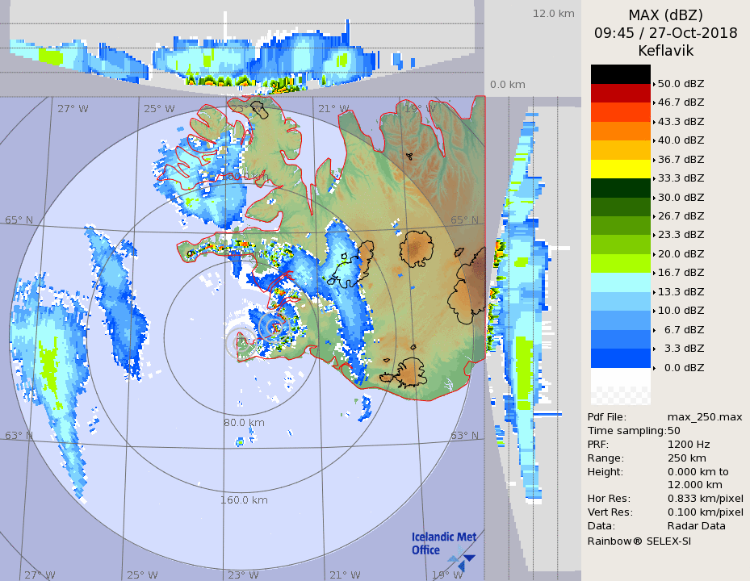Select the white 0.0 dBZ legend swatch

point(620,377)
